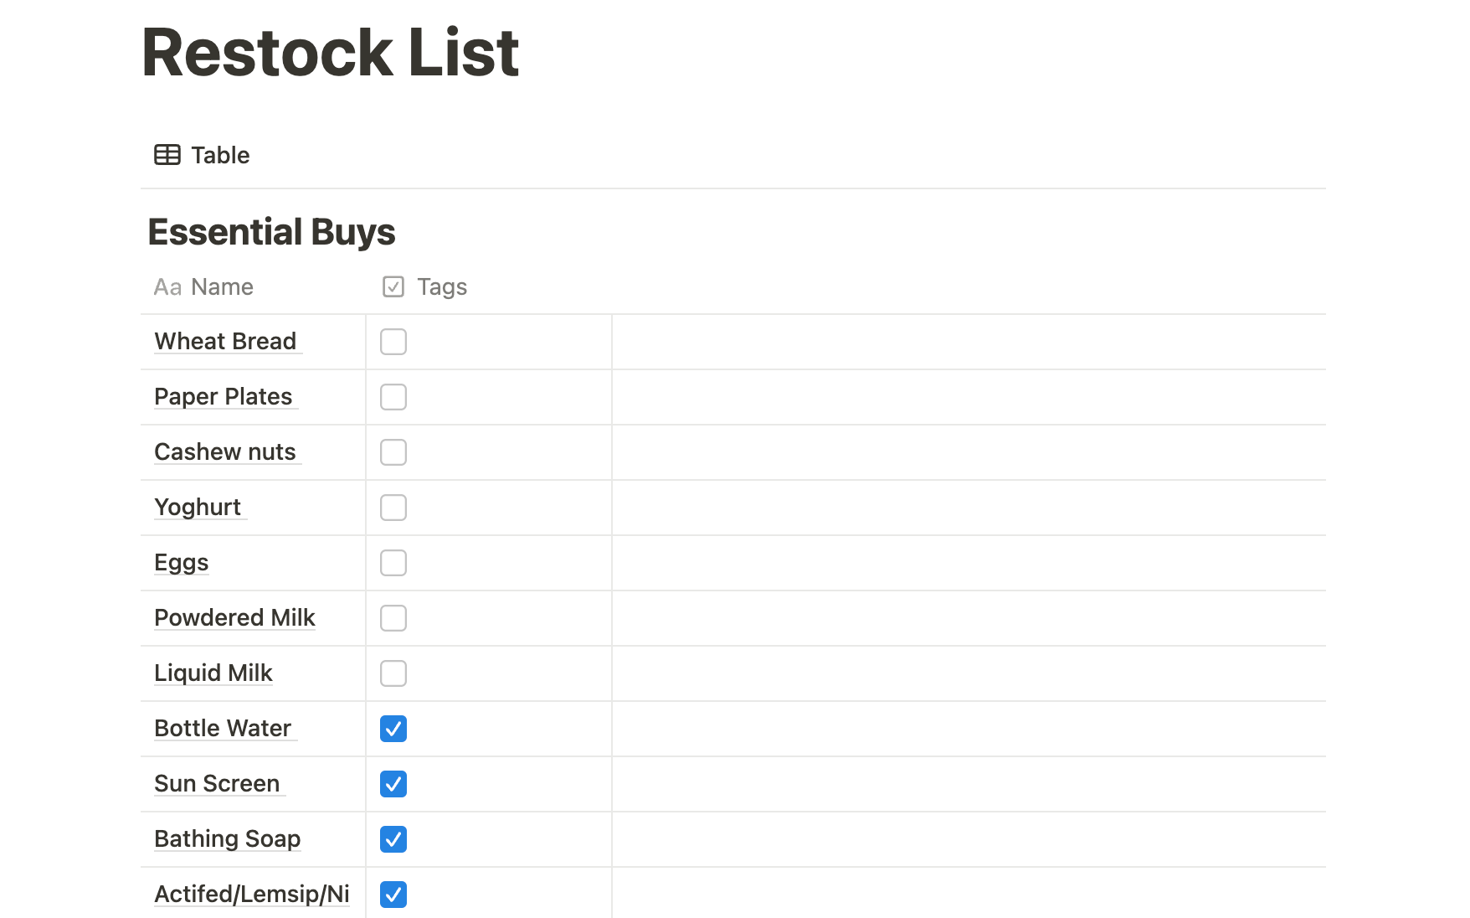Untick the Sun Screen checkbox

pyautogui.click(x=393, y=784)
